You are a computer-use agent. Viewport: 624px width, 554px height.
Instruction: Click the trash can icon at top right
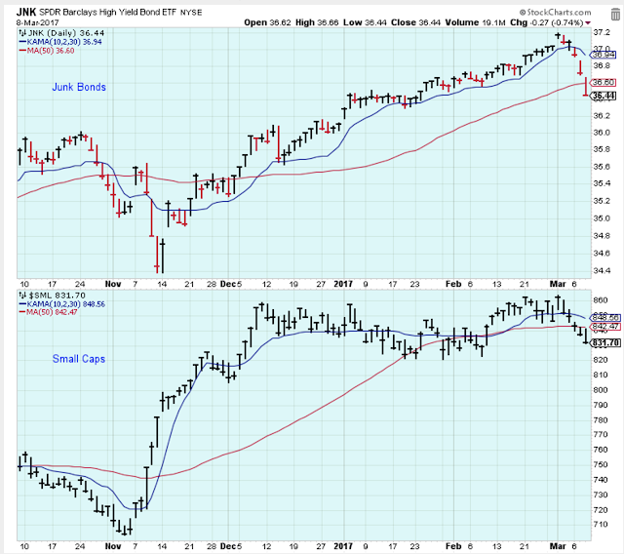tap(615, 16)
